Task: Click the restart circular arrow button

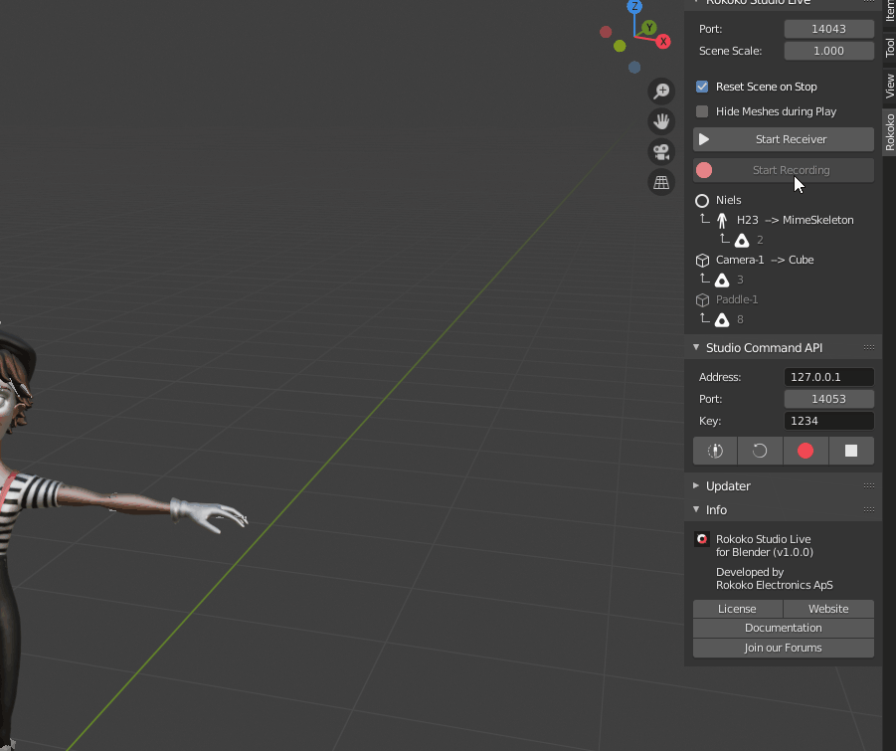Action: pos(760,451)
